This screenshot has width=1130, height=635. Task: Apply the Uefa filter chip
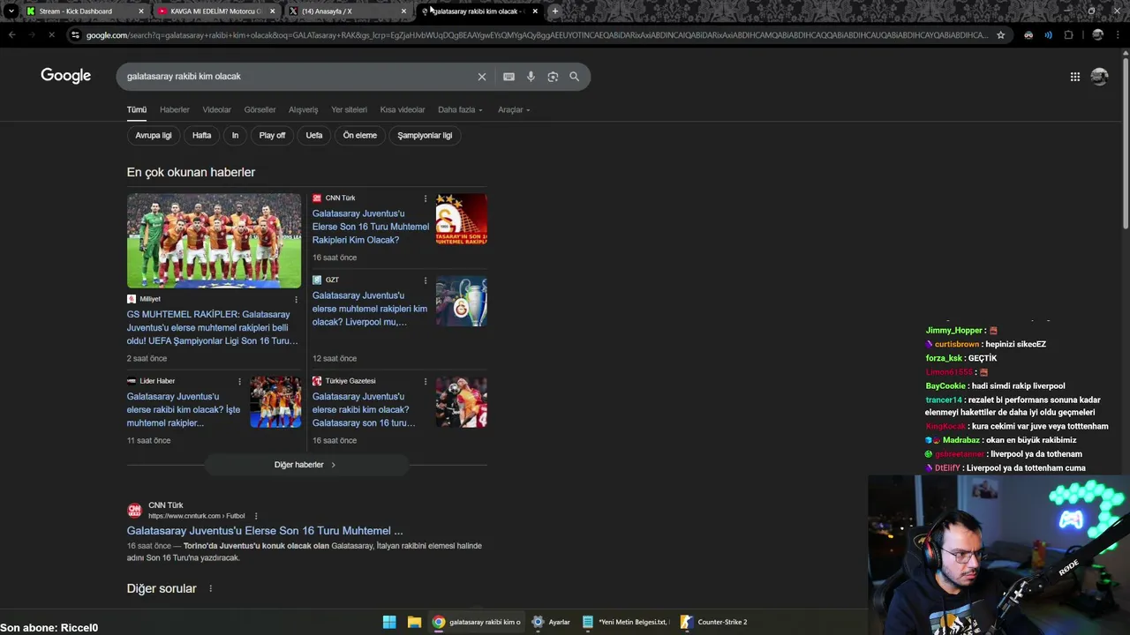pos(314,136)
